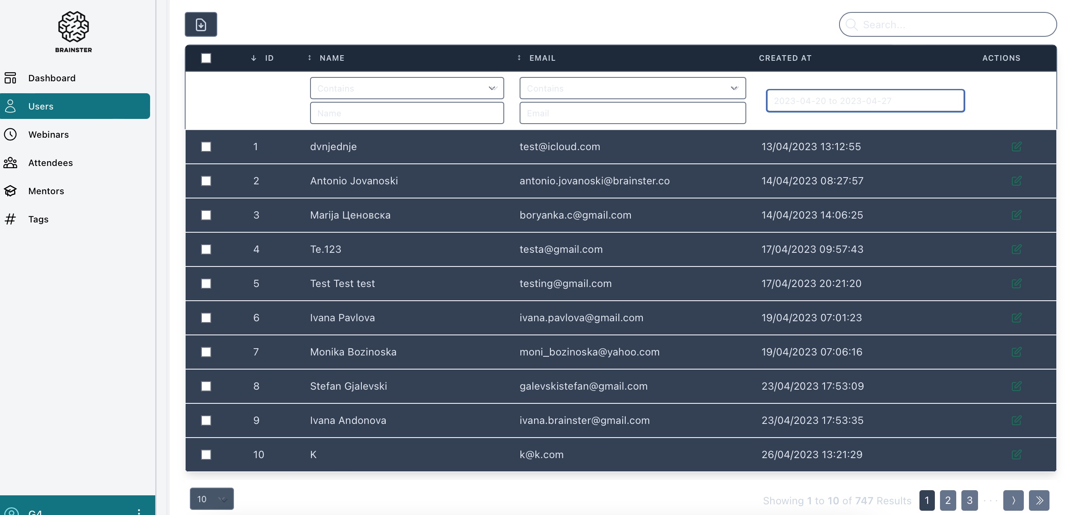1070x515 pixels.
Task: Go to page 2 of results
Action: pyautogui.click(x=948, y=500)
